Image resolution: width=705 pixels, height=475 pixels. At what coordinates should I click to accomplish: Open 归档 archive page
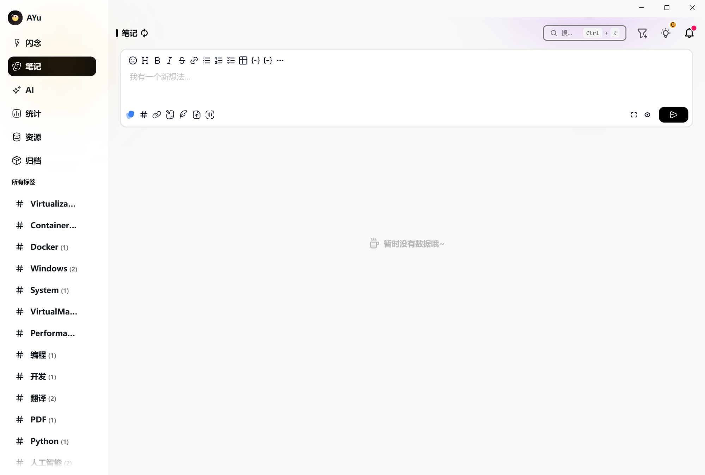[x=52, y=161]
